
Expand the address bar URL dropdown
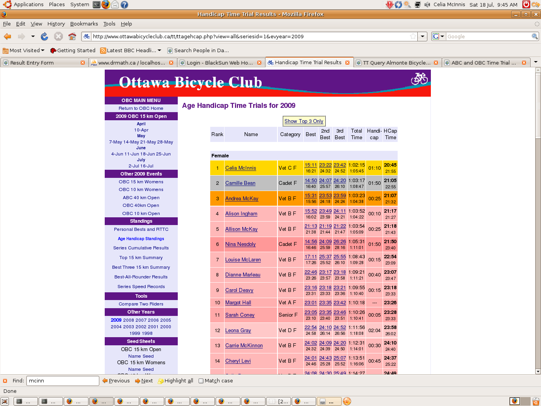click(x=423, y=36)
